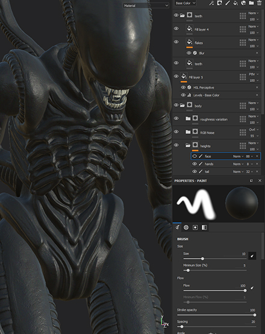Click the add mask icon in layers toolbar
Image resolution: width=265 pixels, height=334 pixels.
tap(219, 3)
